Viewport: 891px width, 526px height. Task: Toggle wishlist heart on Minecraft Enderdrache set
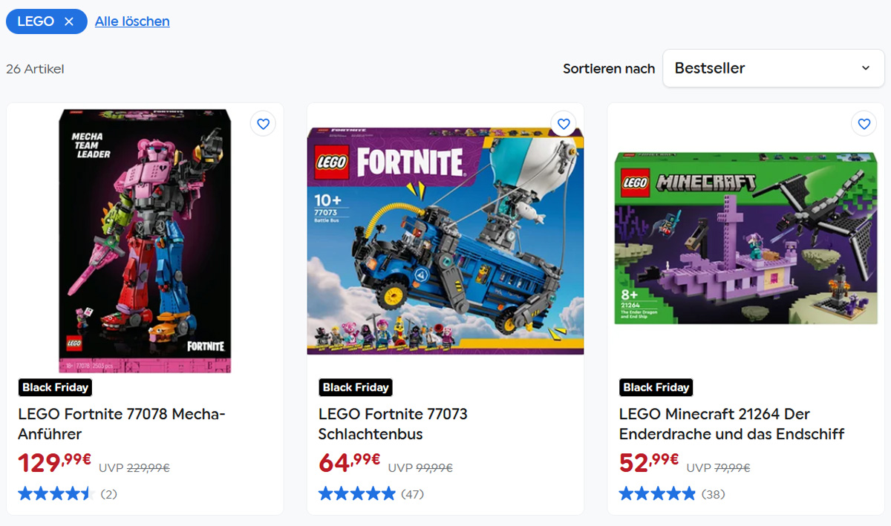[864, 123]
